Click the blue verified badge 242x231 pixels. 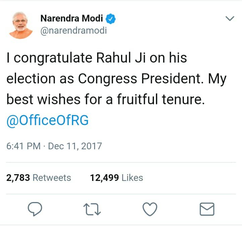click(111, 19)
